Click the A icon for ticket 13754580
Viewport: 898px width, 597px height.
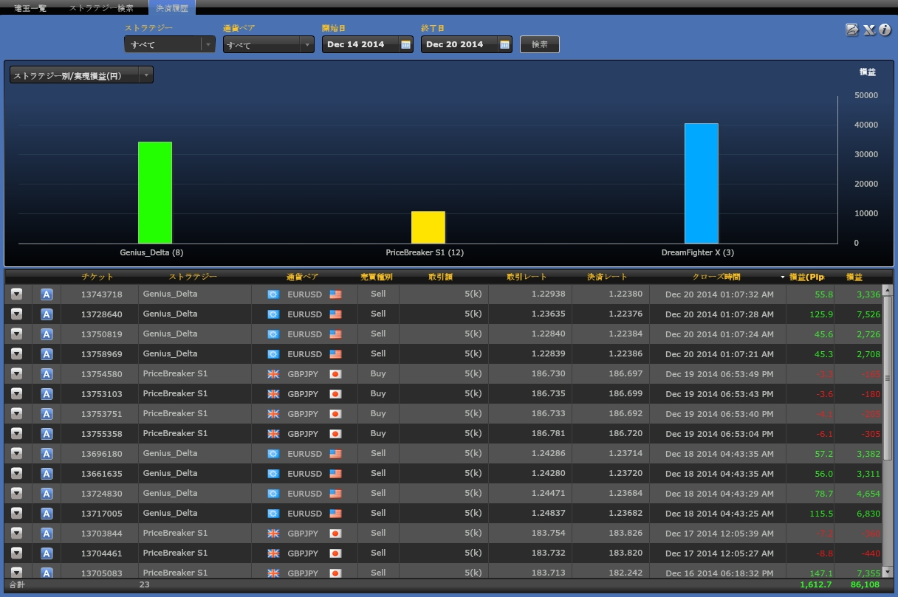(47, 374)
